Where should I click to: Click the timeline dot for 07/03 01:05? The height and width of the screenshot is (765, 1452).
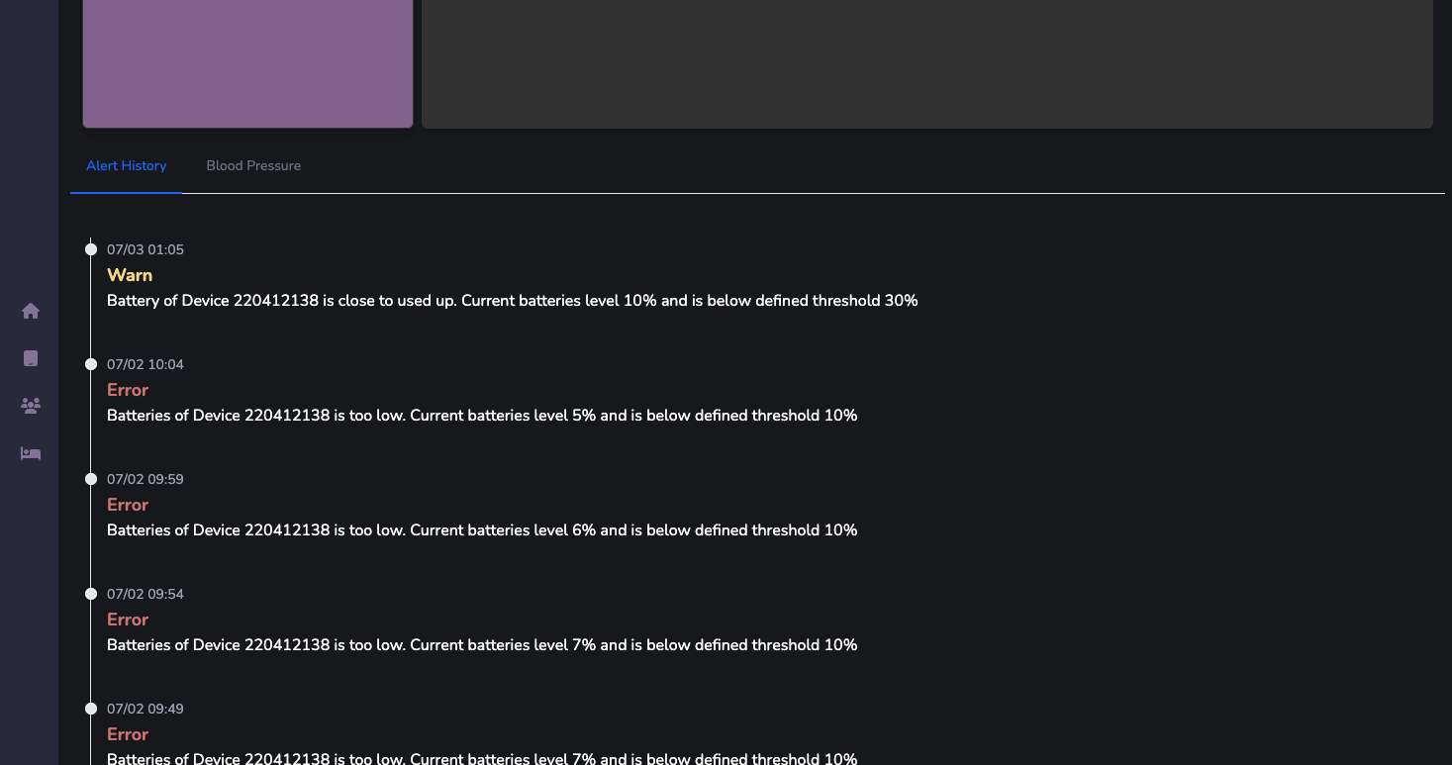(x=91, y=249)
